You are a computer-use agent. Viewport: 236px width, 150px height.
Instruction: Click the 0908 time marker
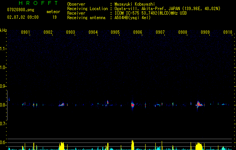coord(183,32)
